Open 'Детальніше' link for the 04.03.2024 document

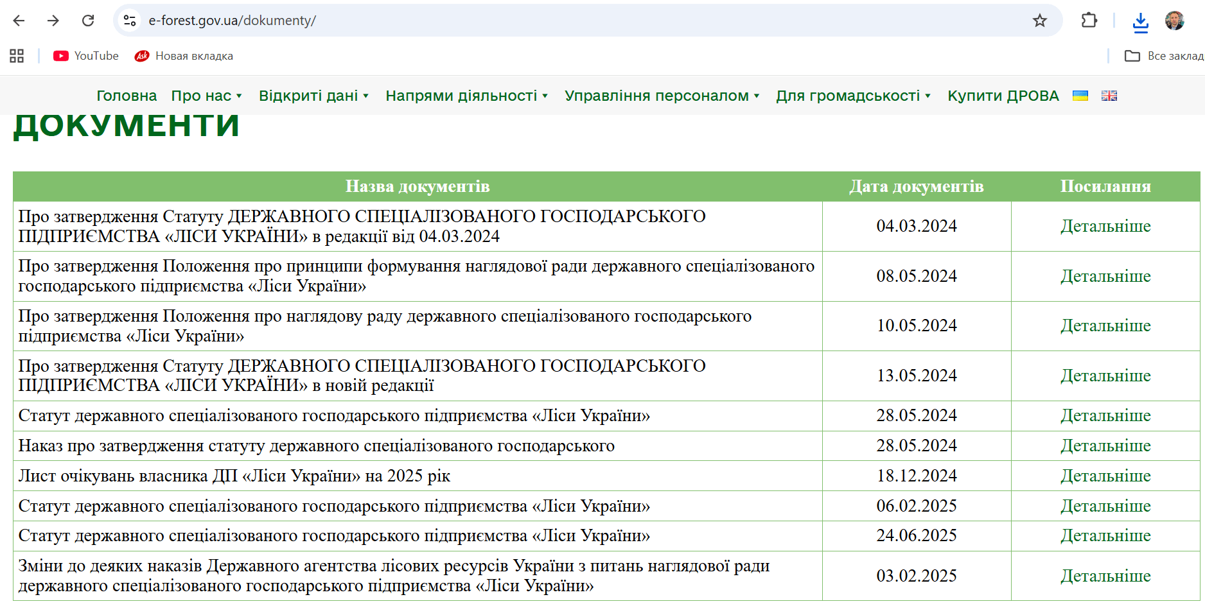(x=1105, y=226)
